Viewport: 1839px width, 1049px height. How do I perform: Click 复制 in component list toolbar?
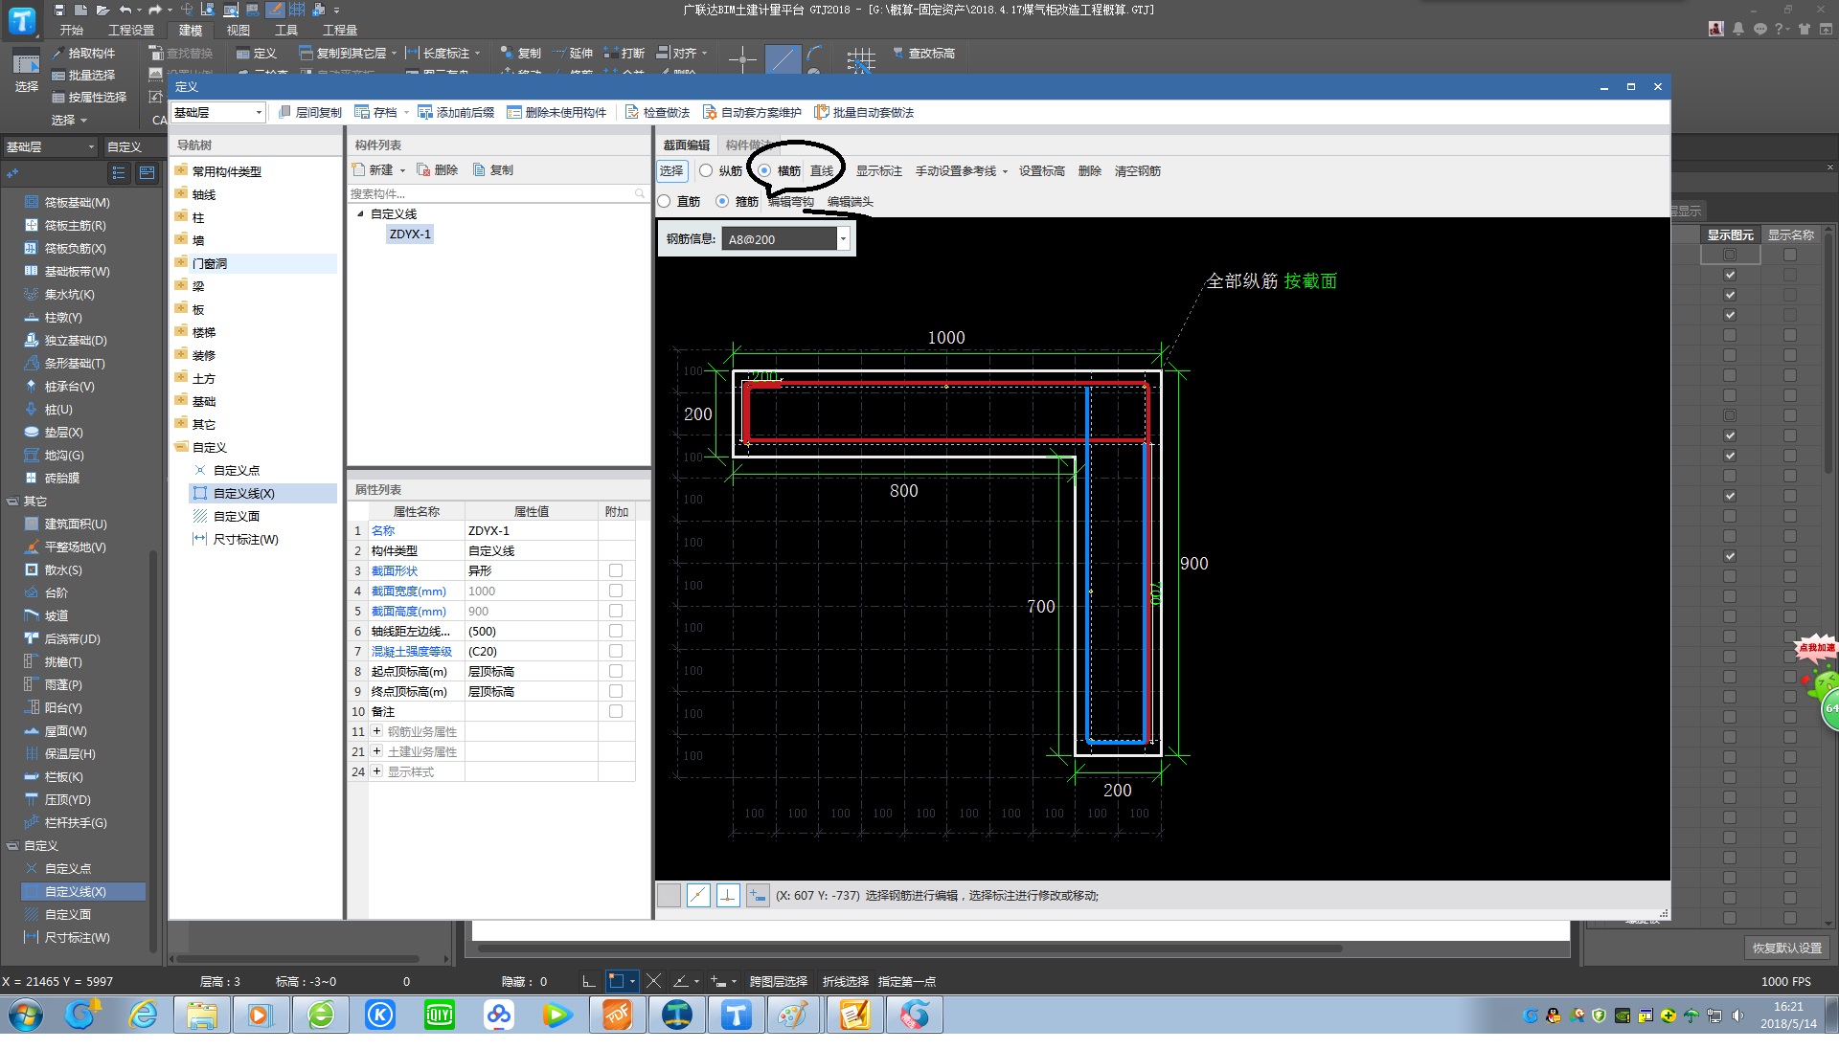point(493,170)
